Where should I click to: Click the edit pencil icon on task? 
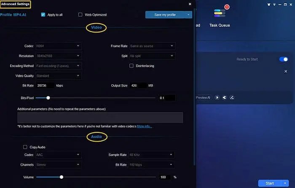[x=231, y=97]
